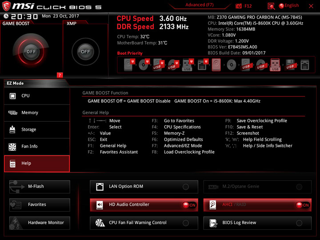Enable the XMP profile knob
Image resolution: width=320 pixels, height=240 pixels.
coord(85,52)
